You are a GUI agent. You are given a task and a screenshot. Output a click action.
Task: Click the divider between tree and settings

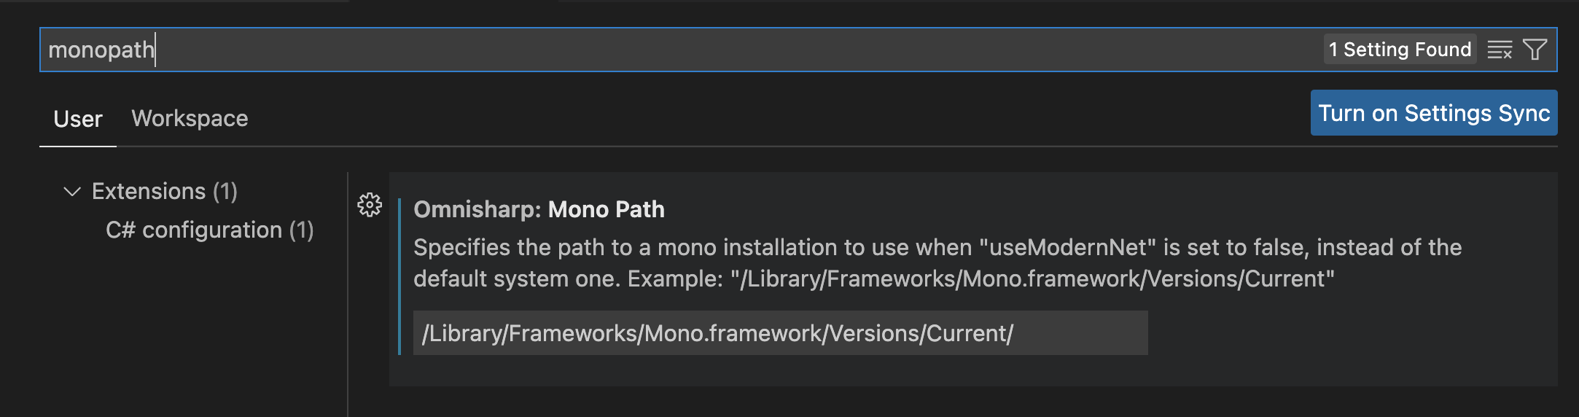(x=348, y=292)
